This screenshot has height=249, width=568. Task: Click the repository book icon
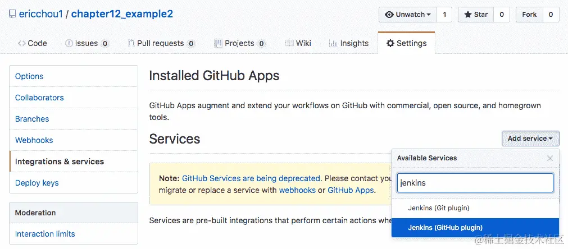12,14
